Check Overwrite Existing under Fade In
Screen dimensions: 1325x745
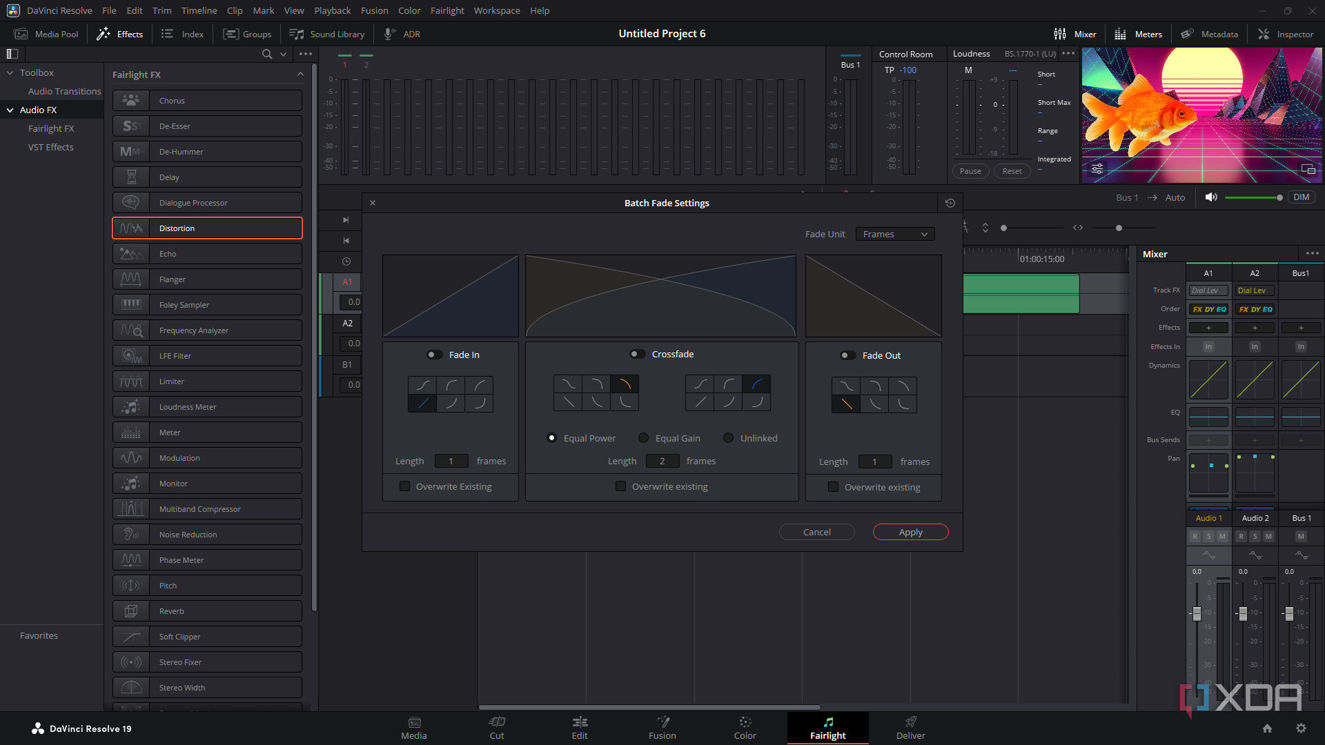[x=405, y=486]
